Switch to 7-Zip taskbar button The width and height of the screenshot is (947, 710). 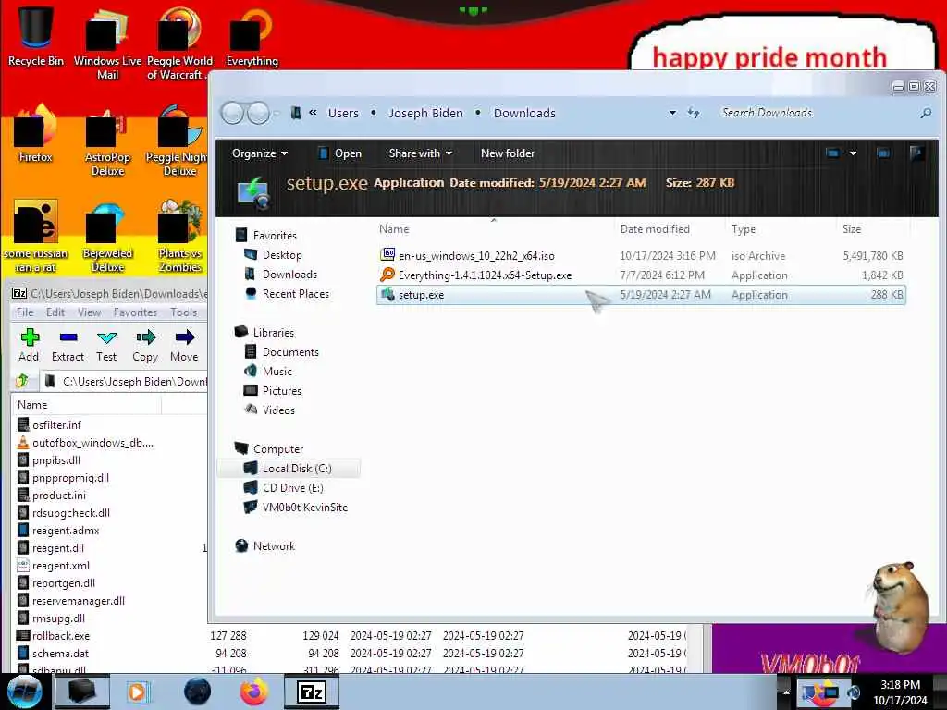312,692
